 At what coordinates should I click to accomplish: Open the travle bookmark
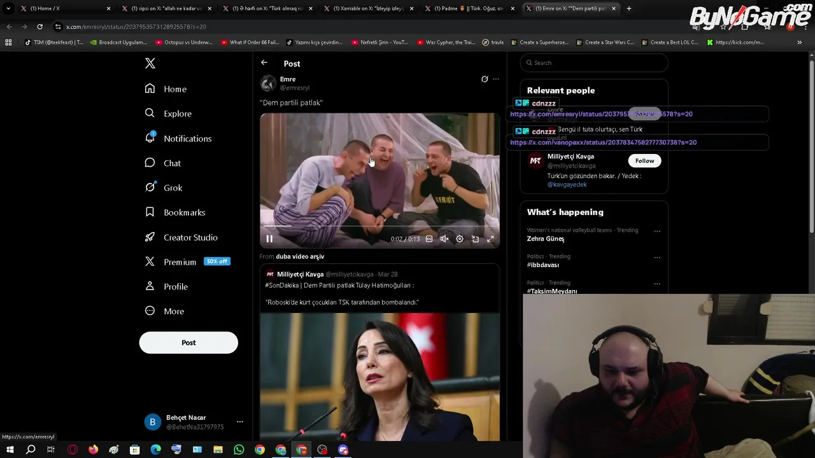pyautogui.click(x=493, y=43)
